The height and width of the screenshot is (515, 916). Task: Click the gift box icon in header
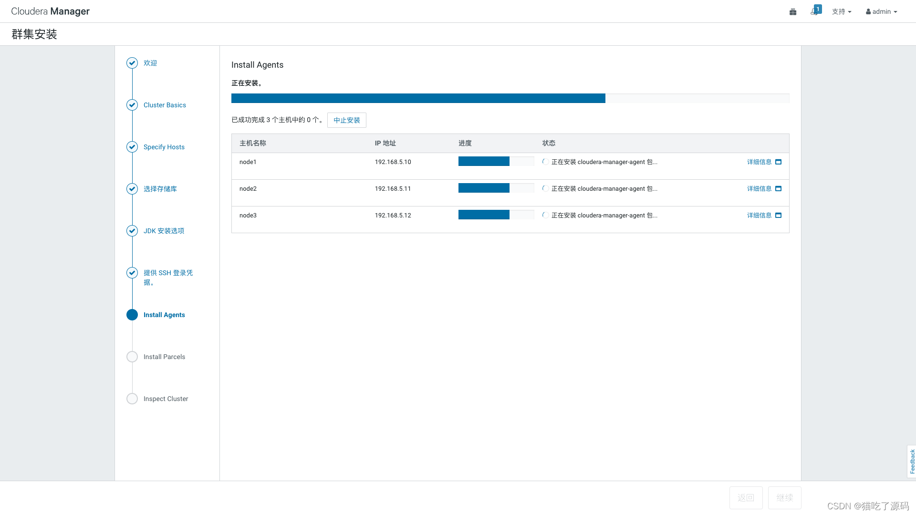(793, 11)
